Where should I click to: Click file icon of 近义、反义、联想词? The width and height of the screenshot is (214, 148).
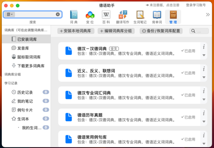coord(69,73)
